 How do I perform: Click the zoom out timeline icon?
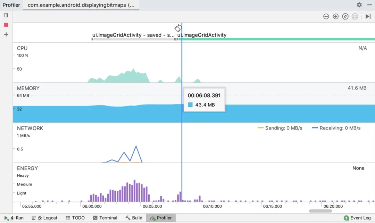(326, 17)
